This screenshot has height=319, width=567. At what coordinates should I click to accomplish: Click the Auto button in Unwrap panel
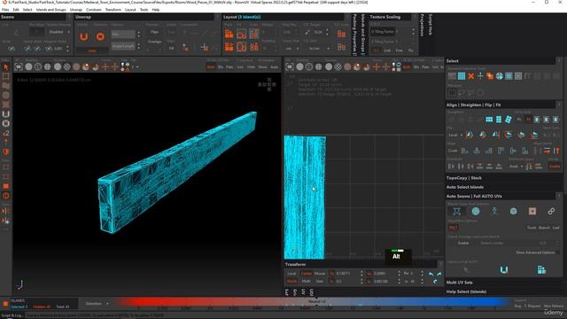coord(92,51)
